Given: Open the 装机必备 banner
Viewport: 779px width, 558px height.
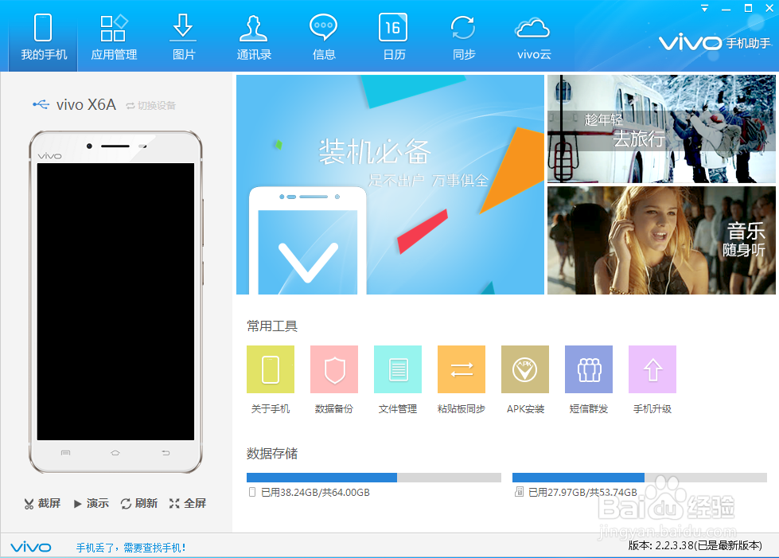Looking at the screenshot, I should [390, 185].
